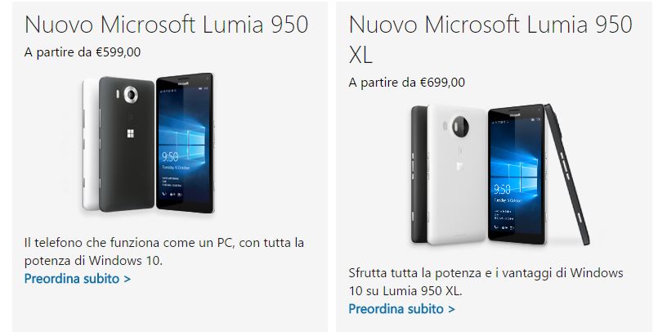This screenshot has width=658, height=332.
Task: Click the Lumia 950 front screen showing 9:50
Action: pyautogui.click(x=185, y=143)
